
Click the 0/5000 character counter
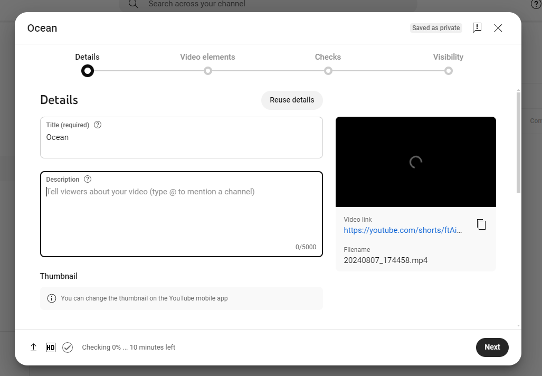click(x=306, y=247)
